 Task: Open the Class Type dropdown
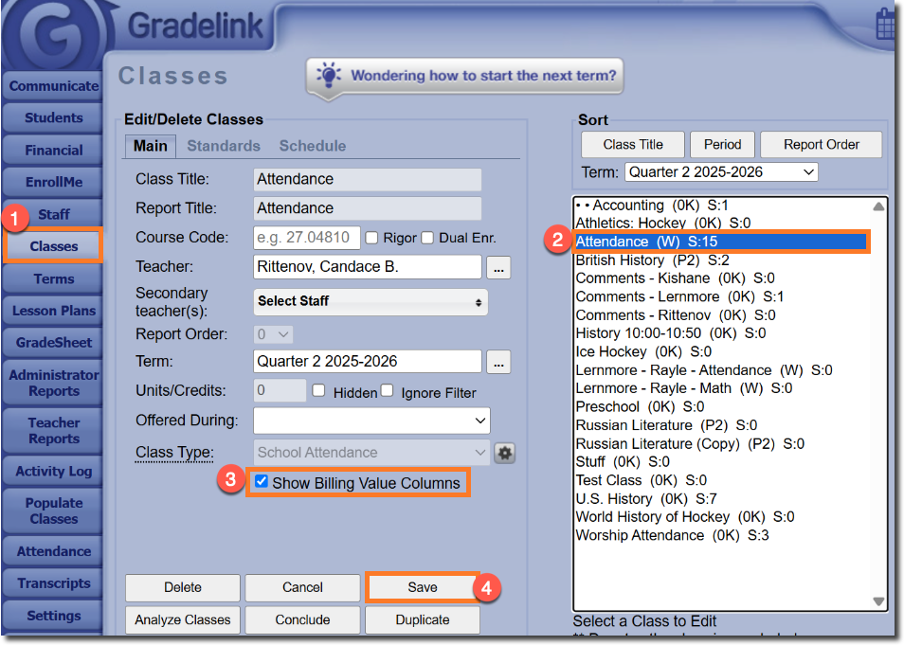point(371,453)
